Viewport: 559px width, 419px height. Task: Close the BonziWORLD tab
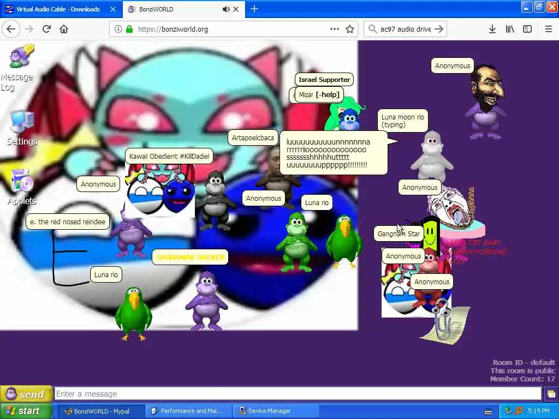(x=236, y=9)
